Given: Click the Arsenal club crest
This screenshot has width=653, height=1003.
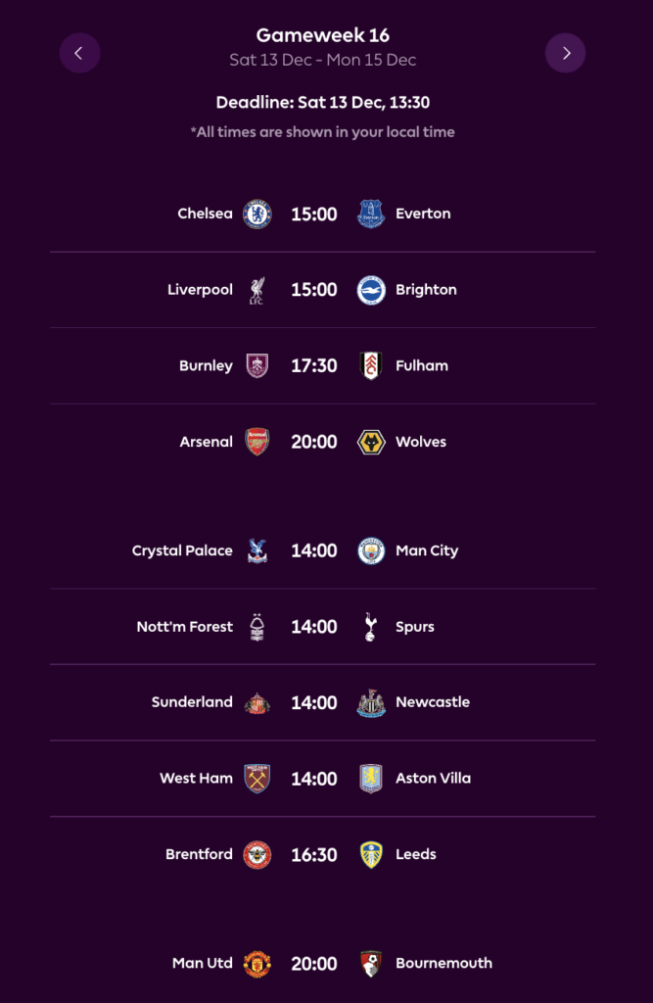Looking at the screenshot, I should pos(257,442).
